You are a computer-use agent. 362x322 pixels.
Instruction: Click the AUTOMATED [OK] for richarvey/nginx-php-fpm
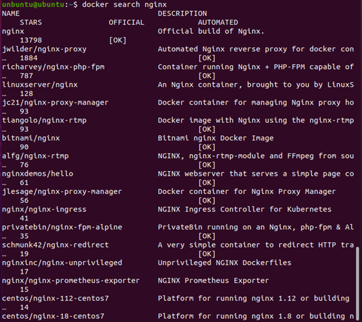[x=207, y=76]
